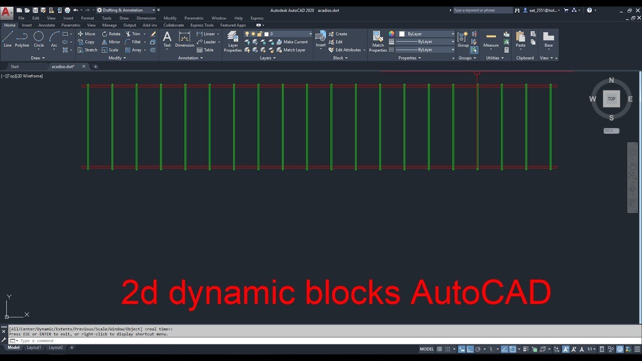Click MODEL space button in status bar
Viewport: 642px width, 361px height.
coord(427,349)
